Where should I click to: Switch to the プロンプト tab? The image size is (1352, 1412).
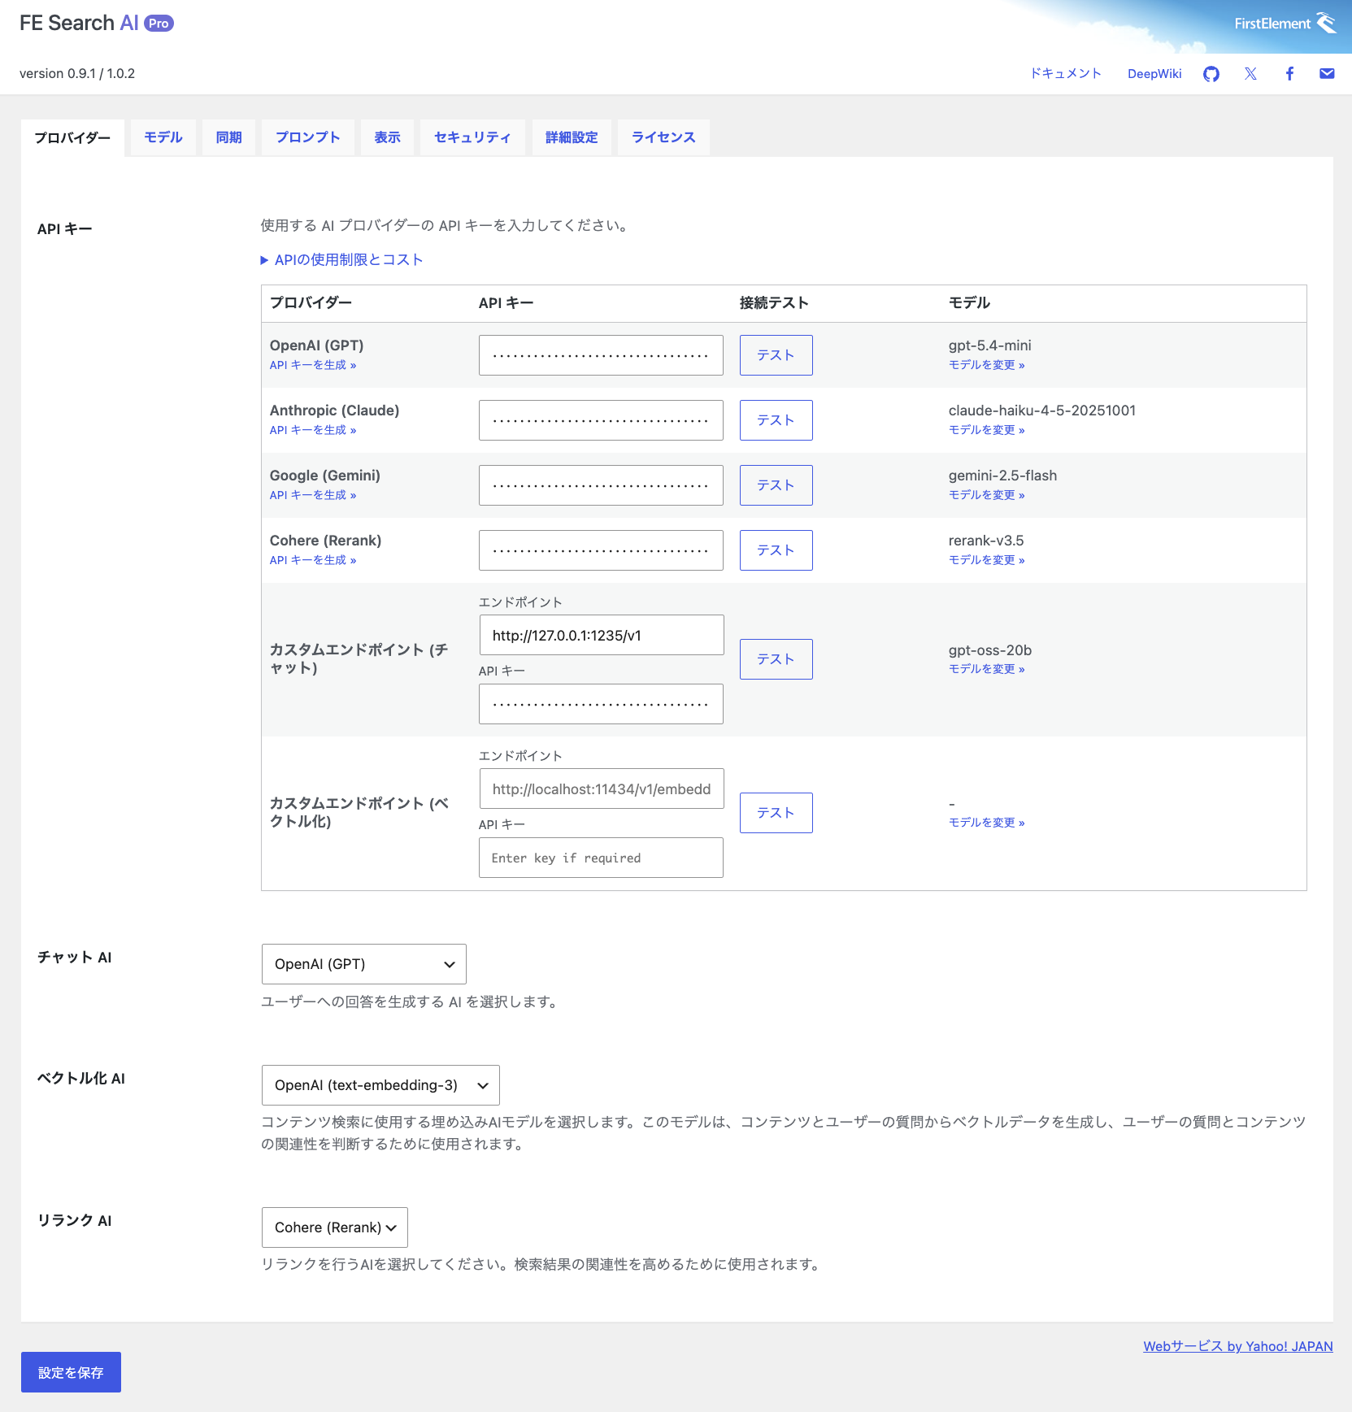pos(307,137)
